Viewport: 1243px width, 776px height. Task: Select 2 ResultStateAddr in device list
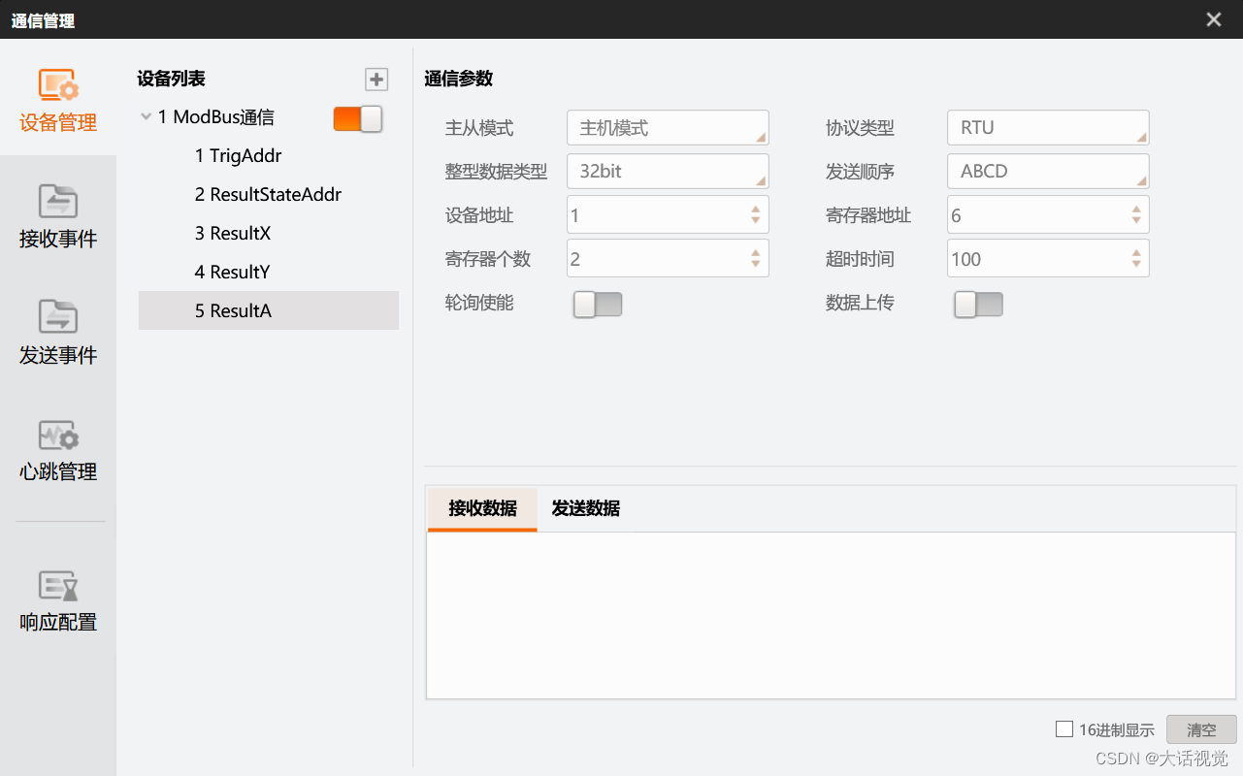tap(269, 194)
